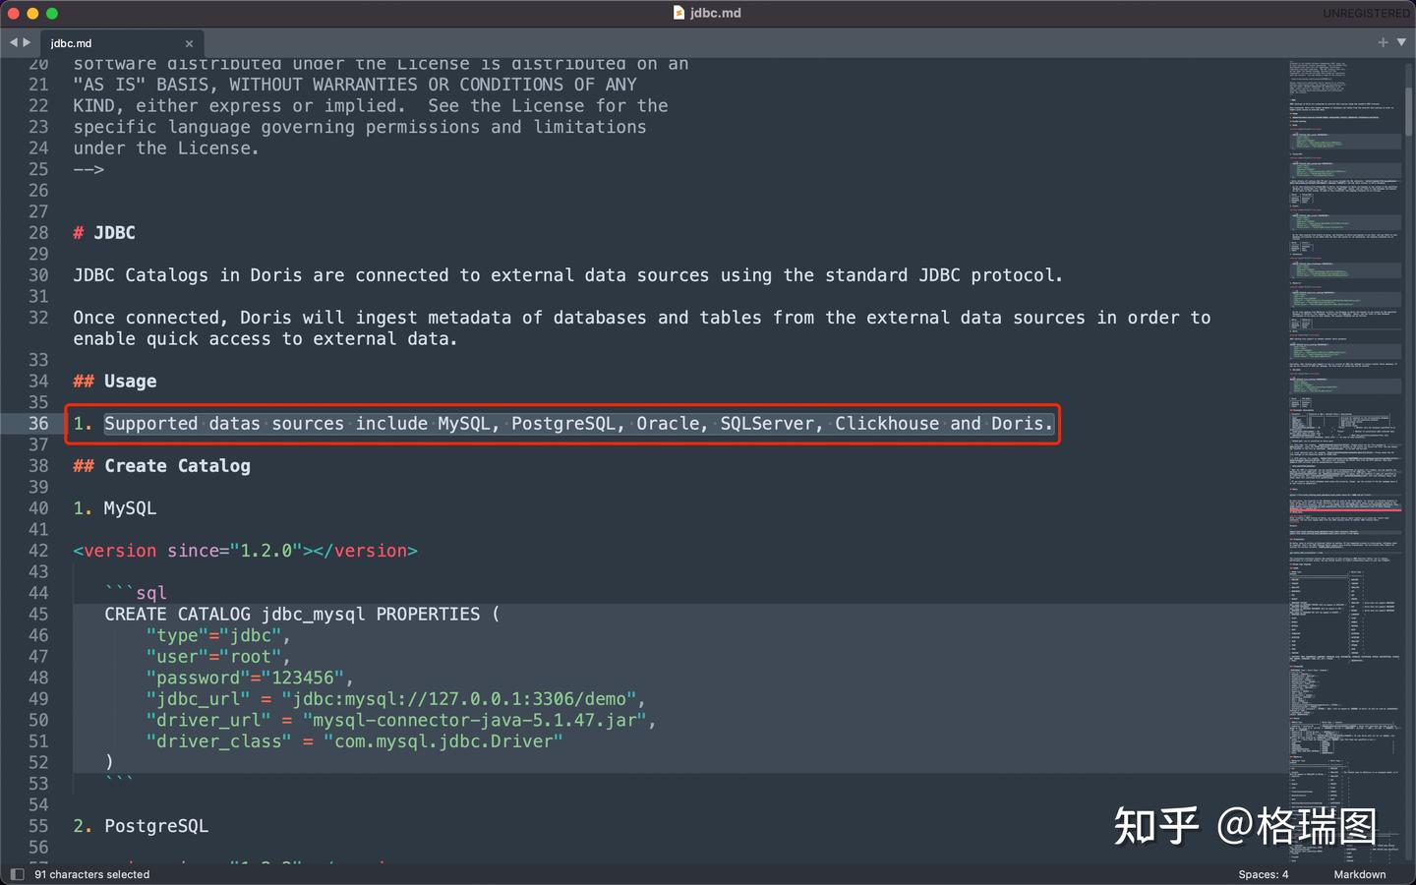Click the '1. MySQL' list line

click(x=115, y=508)
